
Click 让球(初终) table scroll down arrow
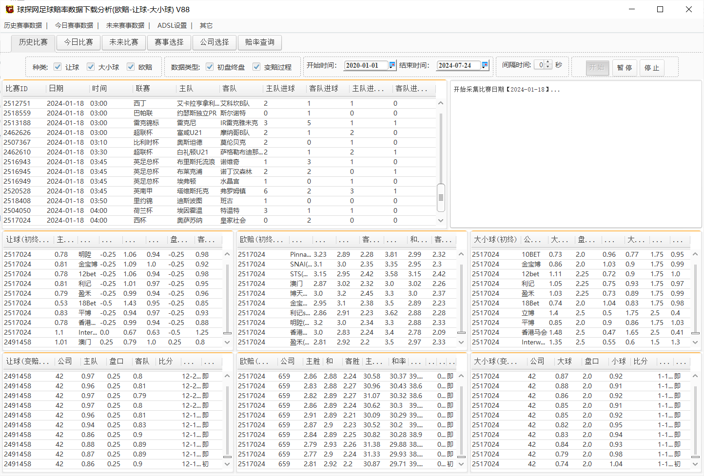pos(227,342)
